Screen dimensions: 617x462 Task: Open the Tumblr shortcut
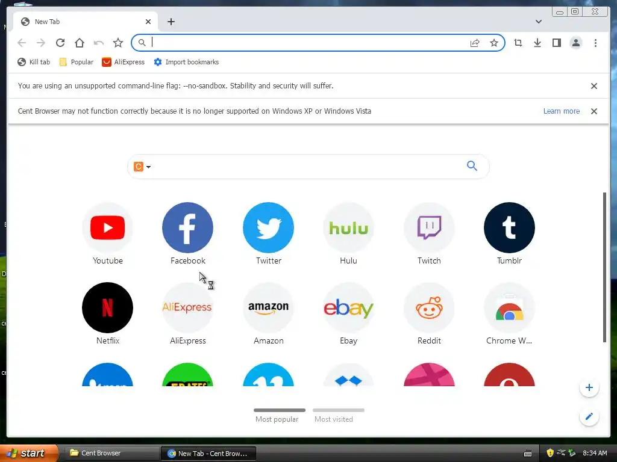(510, 234)
